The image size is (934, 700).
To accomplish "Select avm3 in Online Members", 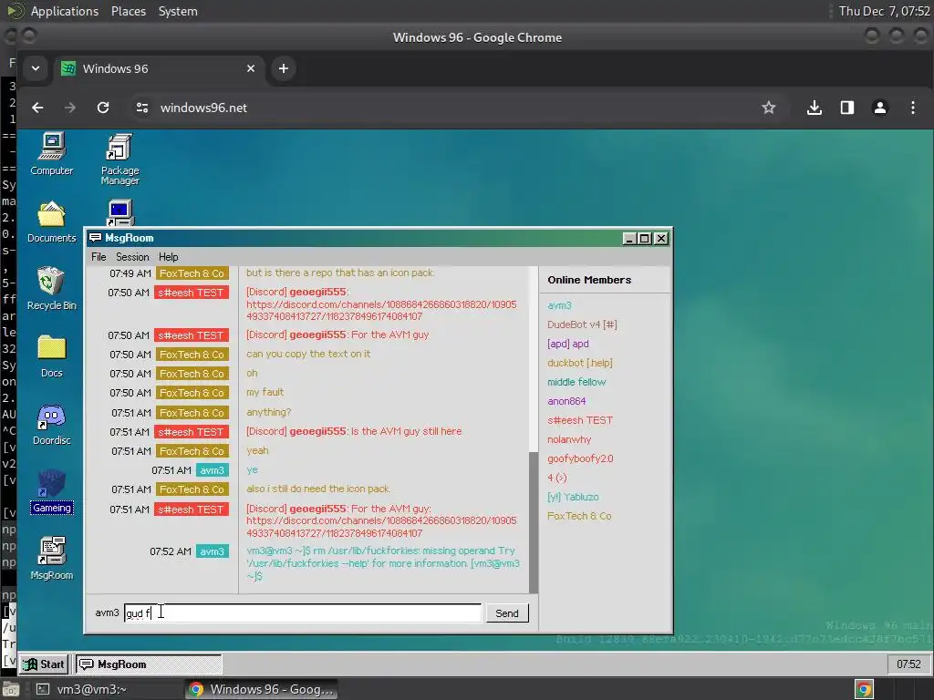I will (x=559, y=305).
